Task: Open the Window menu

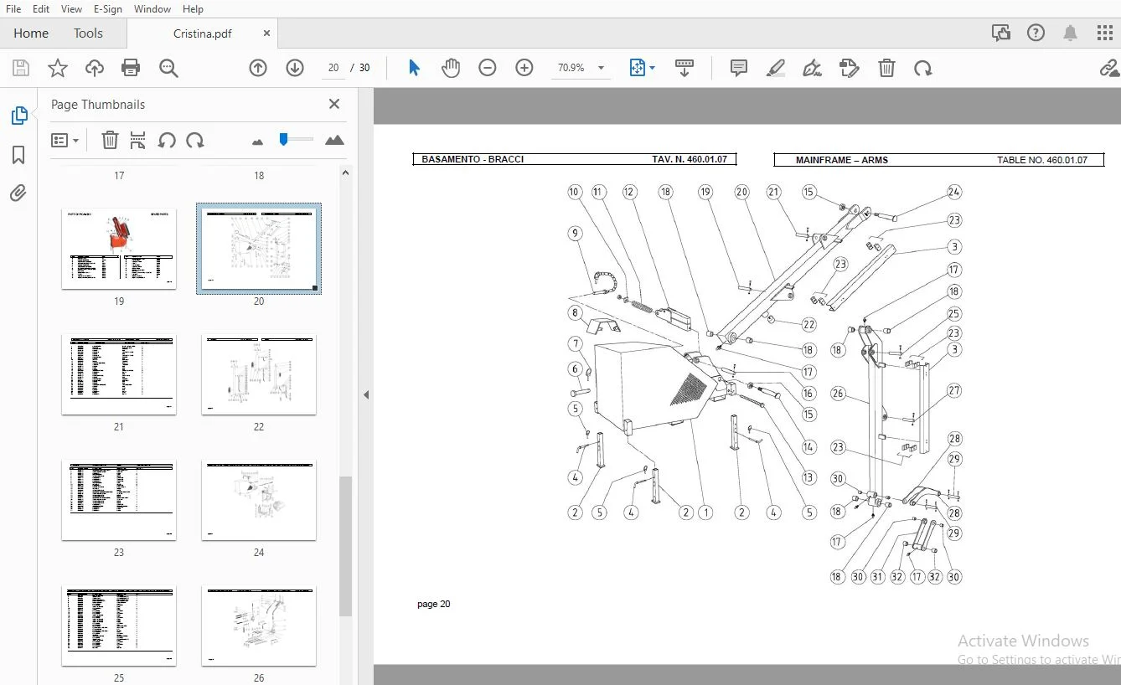Action: point(152,9)
